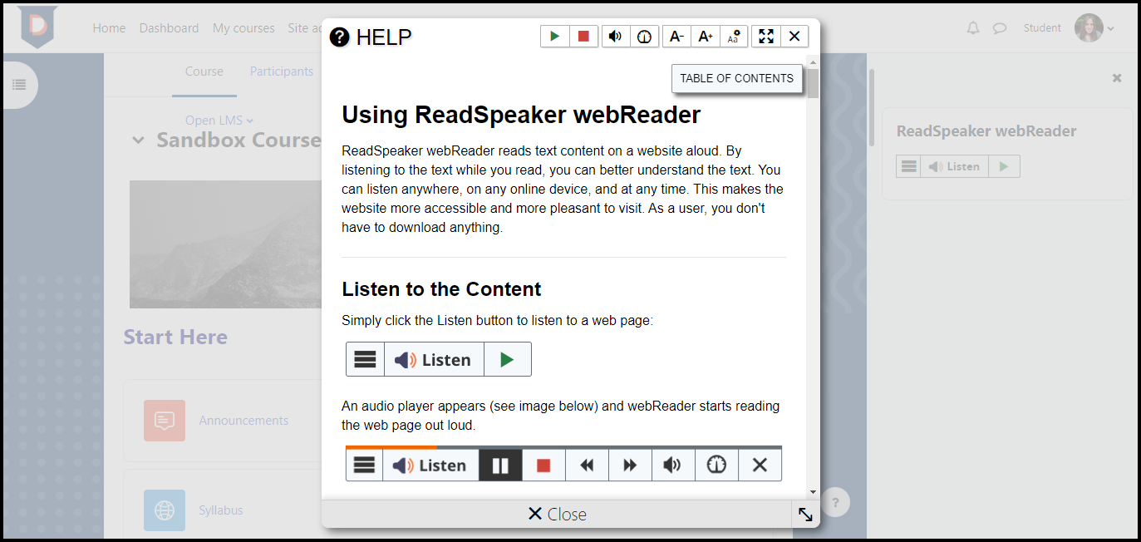Click the course banner mountain image
This screenshot has height=542, width=1141.
coord(225,244)
